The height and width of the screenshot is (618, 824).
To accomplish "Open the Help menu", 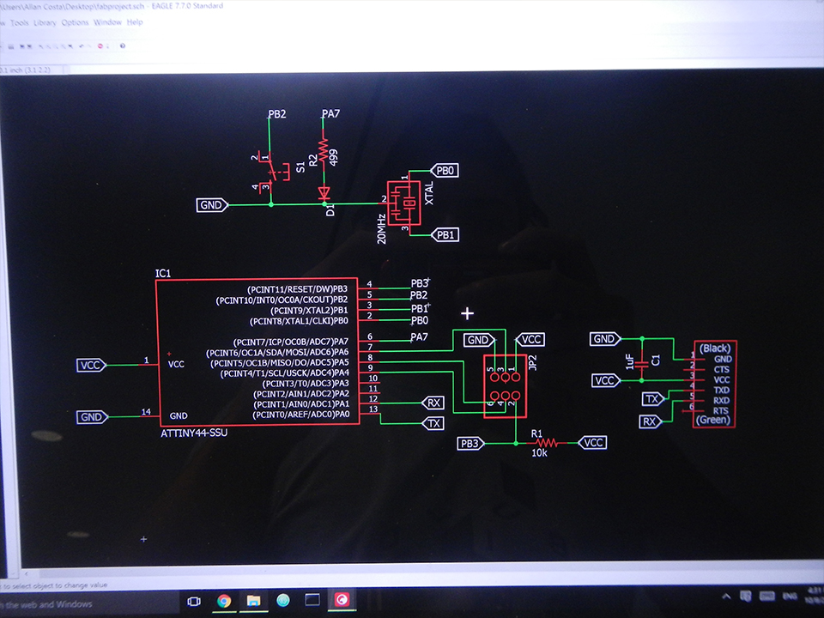I will click(x=135, y=22).
